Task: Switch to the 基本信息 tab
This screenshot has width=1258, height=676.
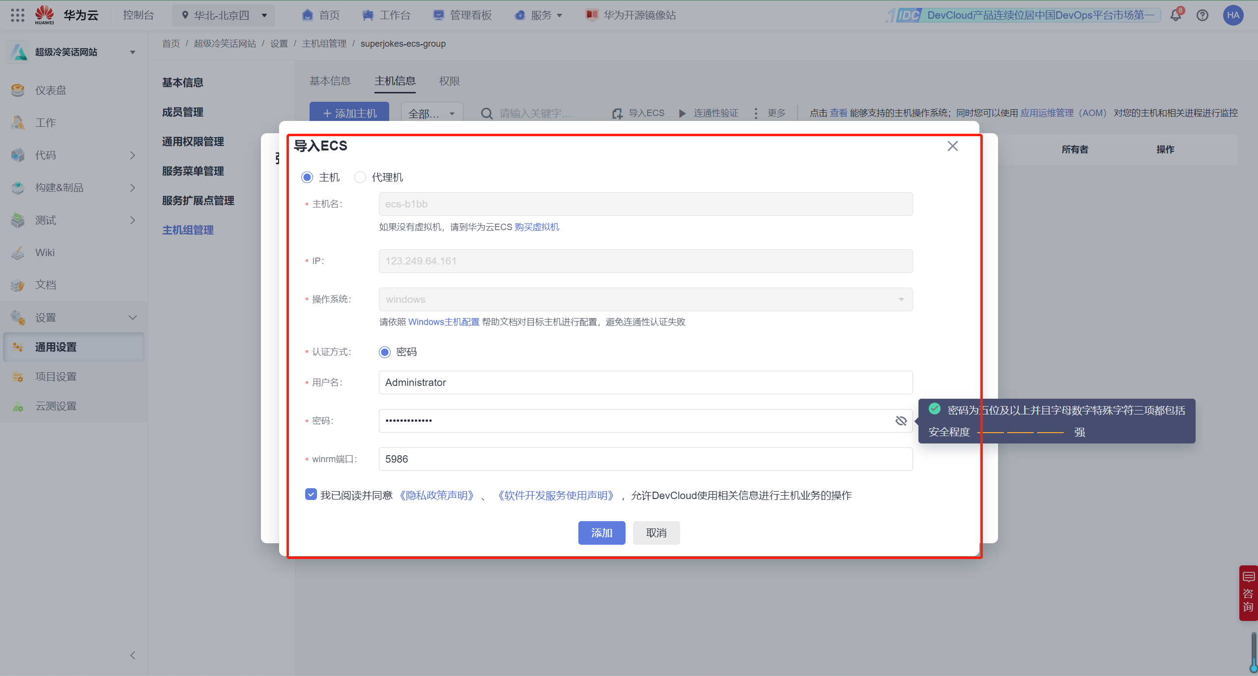Action: click(x=330, y=81)
